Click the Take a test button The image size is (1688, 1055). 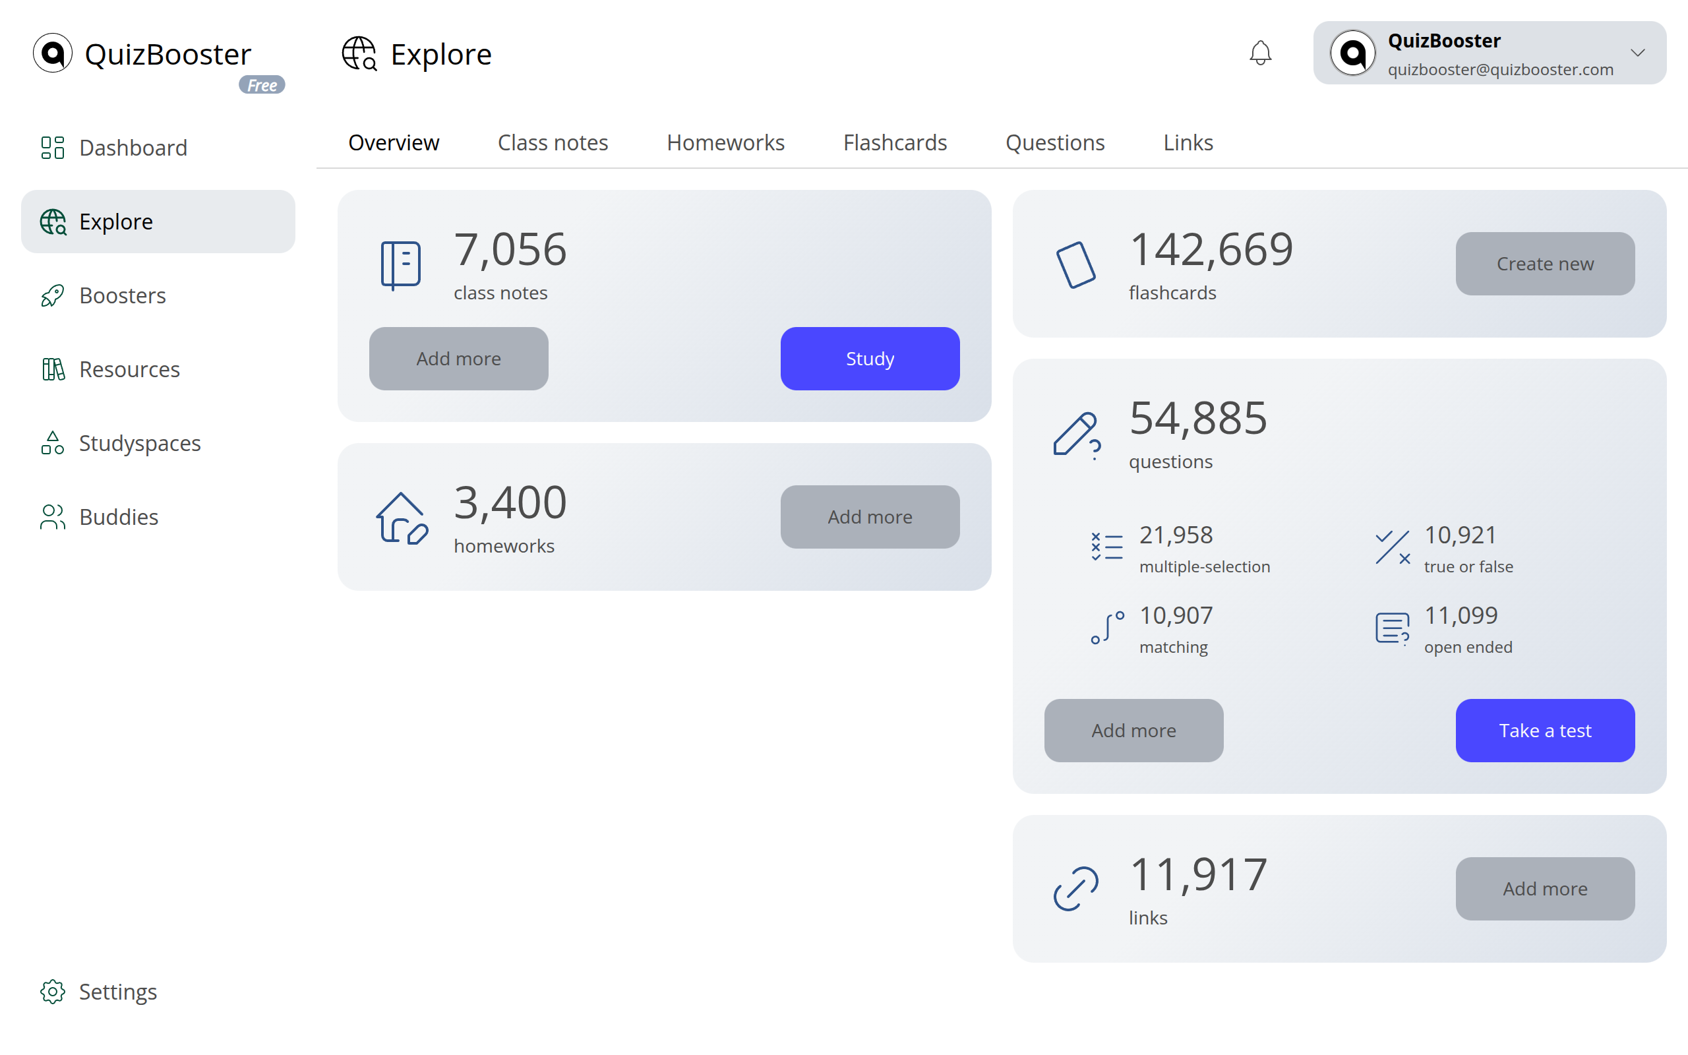click(1545, 731)
